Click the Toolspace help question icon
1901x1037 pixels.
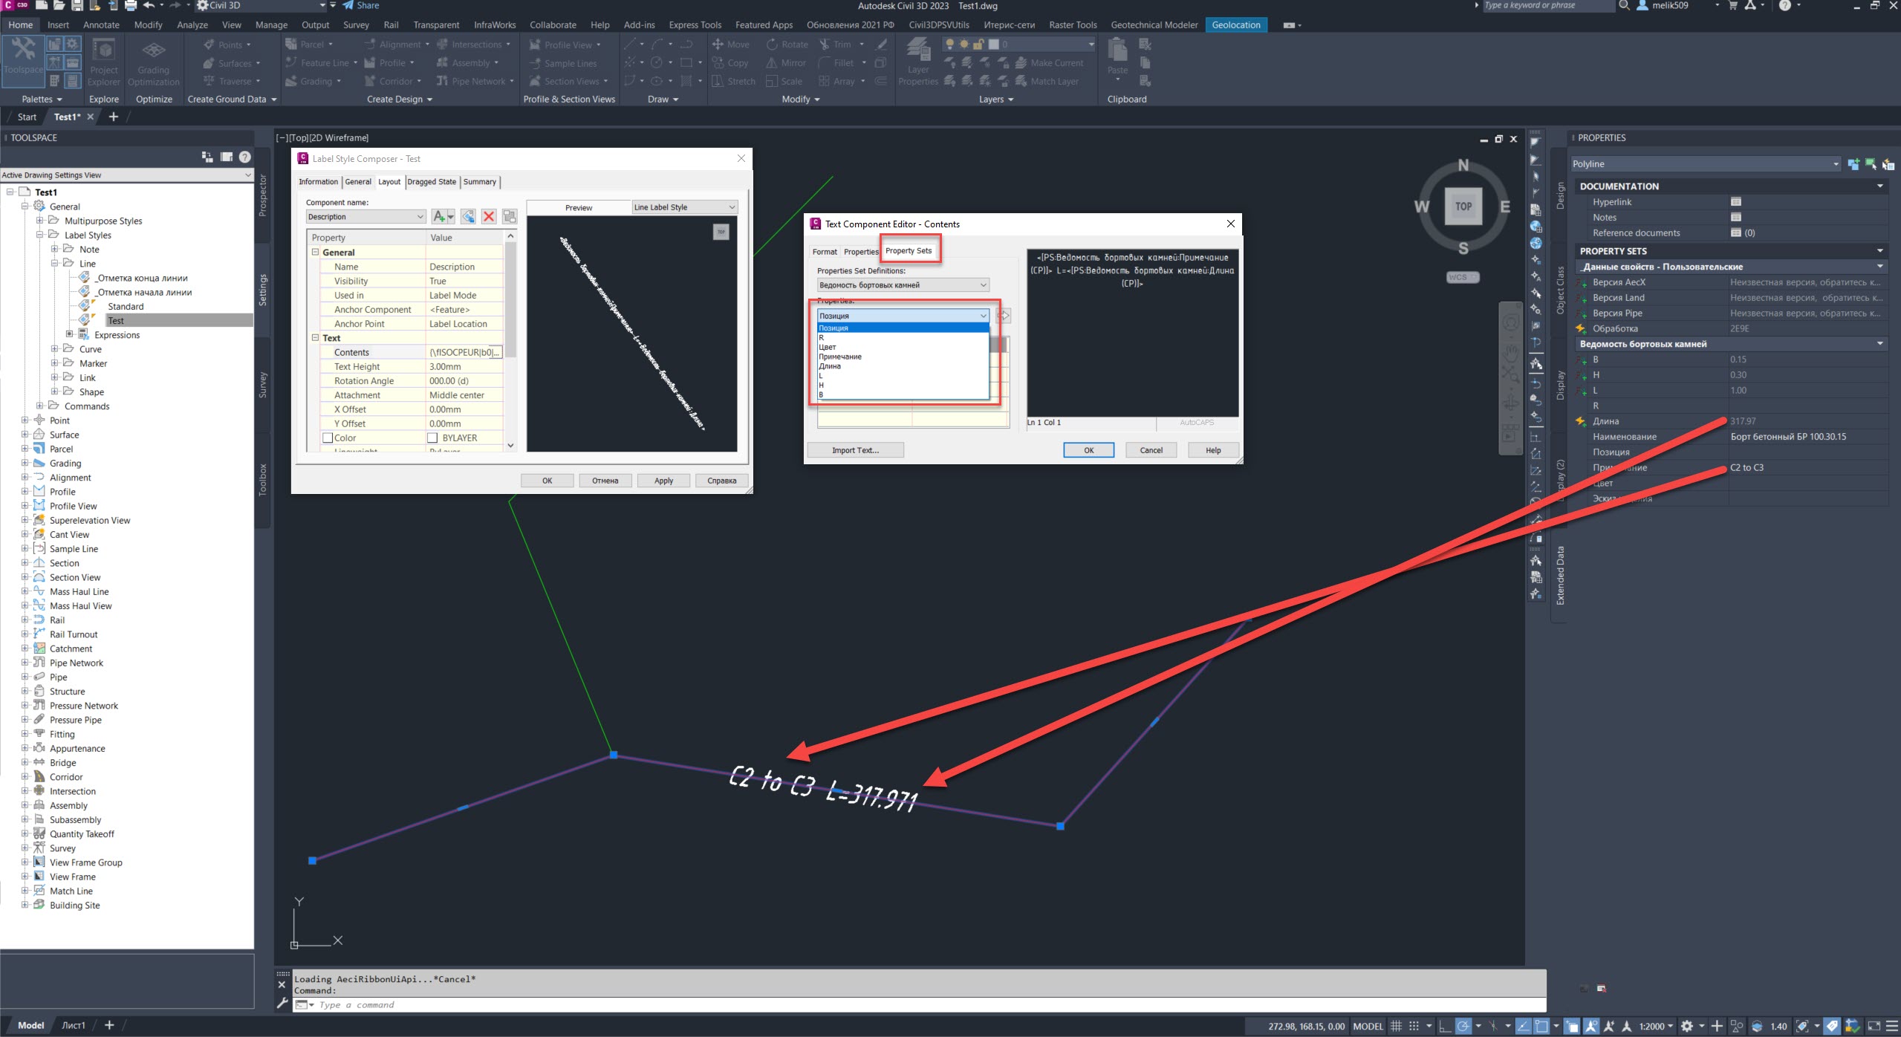pos(245,157)
